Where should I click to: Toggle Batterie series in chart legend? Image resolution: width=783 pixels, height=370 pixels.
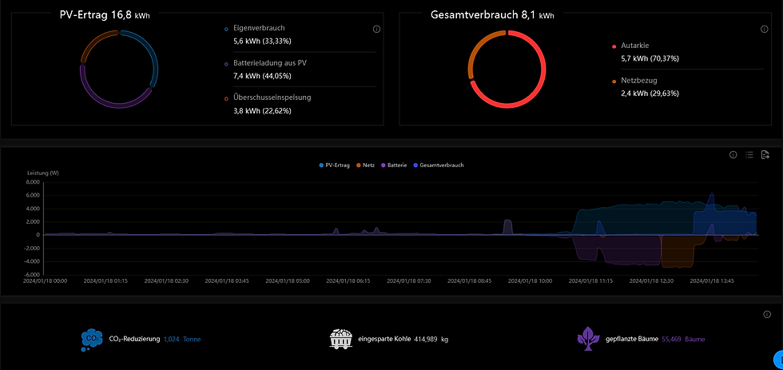(x=394, y=165)
